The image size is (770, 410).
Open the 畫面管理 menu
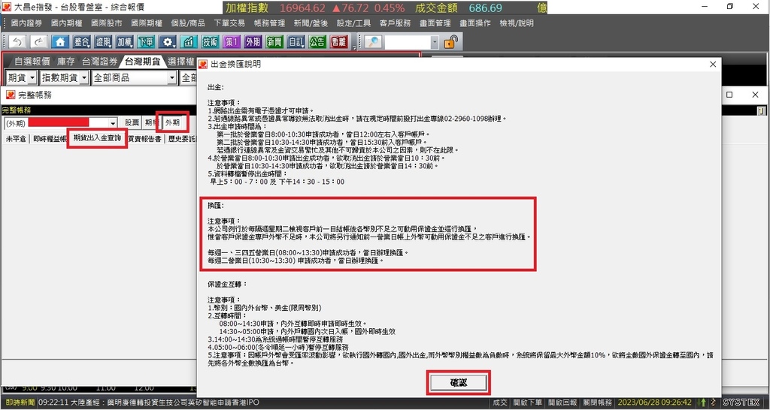435,23
